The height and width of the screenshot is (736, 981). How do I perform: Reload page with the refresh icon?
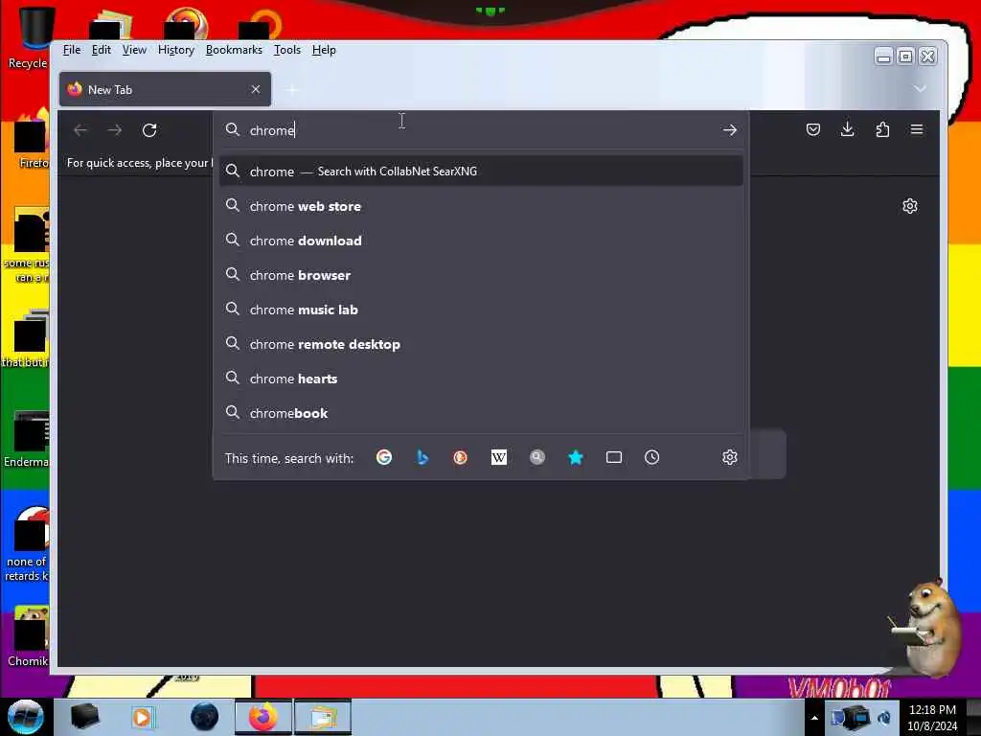coord(148,130)
